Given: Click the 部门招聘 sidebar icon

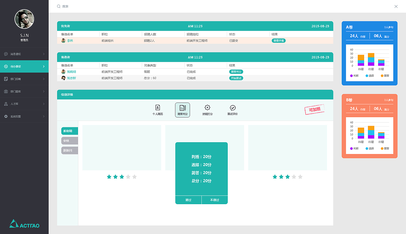Looking at the screenshot, I should [6, 79].
